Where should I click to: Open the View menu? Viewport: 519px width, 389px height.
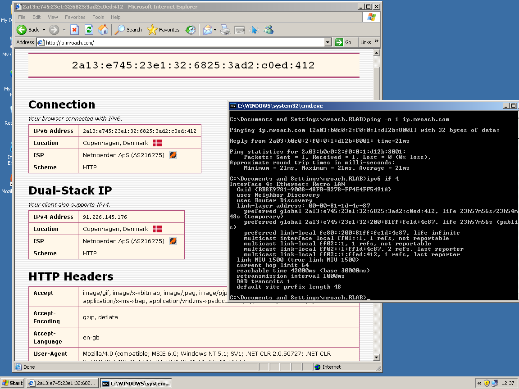pyautogui.click(x=53, y=17)
